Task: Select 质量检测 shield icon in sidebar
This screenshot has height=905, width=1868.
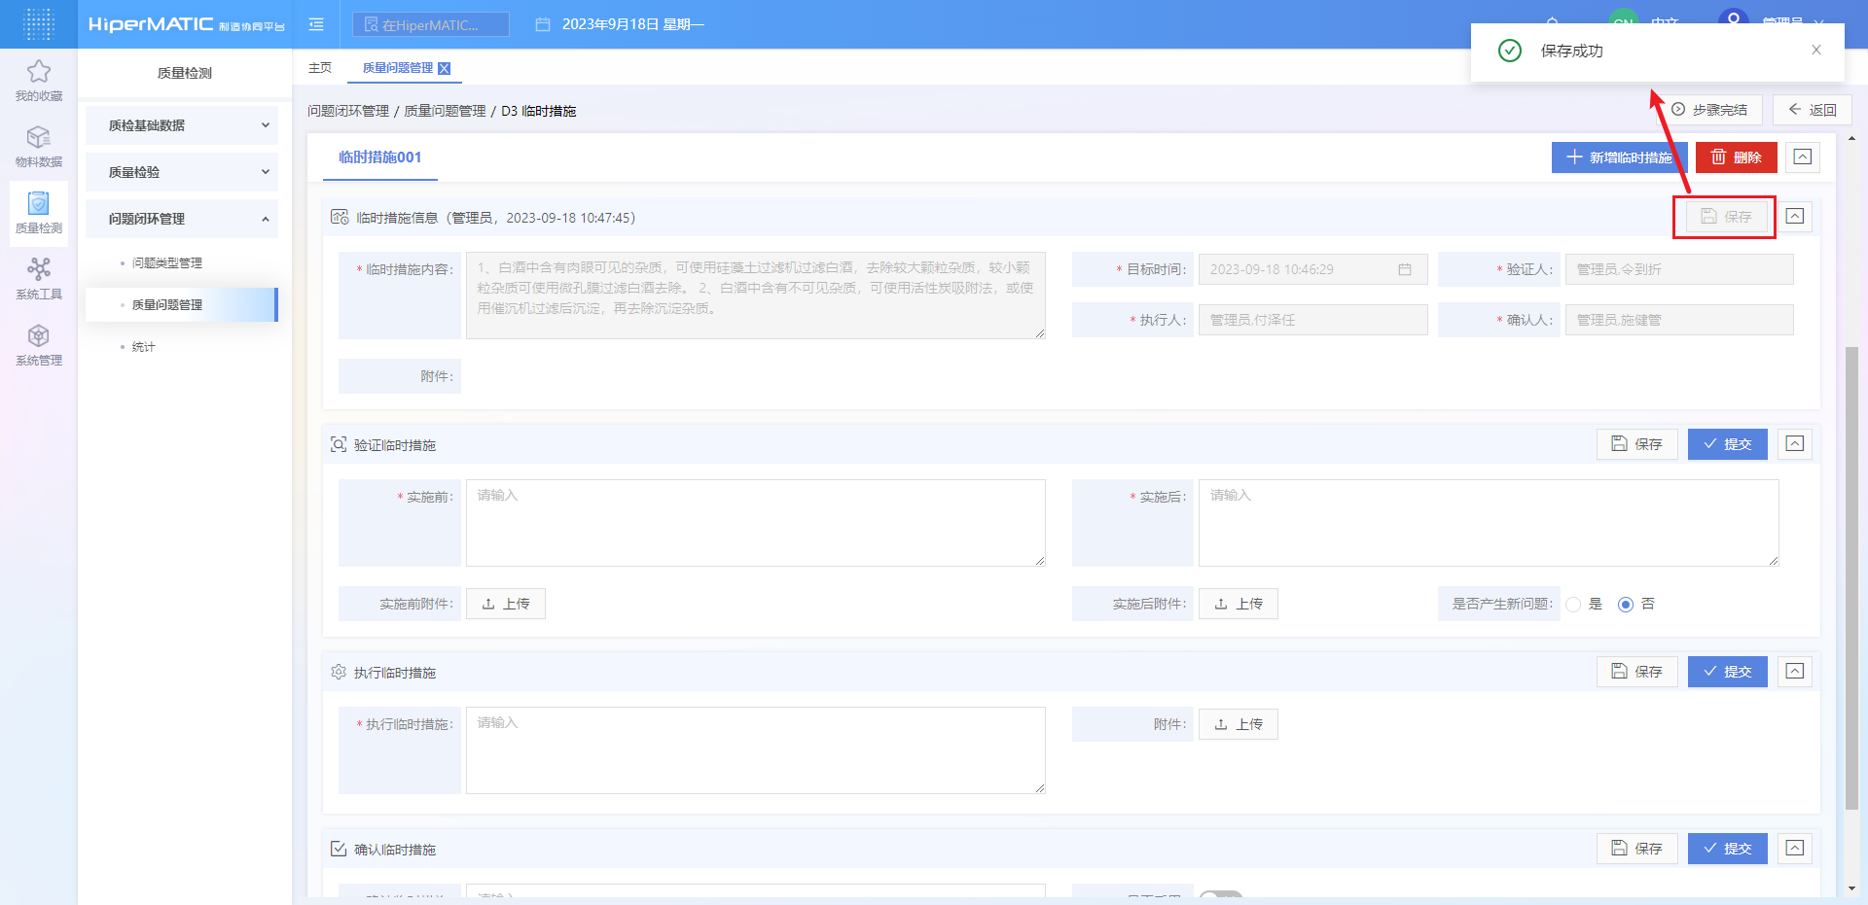Action: coord(39,203)
